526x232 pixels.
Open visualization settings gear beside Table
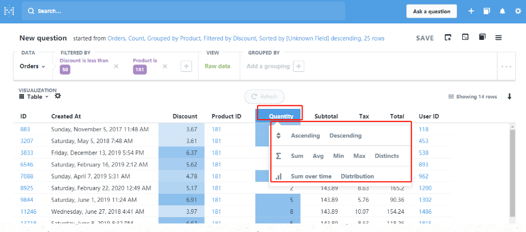tap(58, 96)
